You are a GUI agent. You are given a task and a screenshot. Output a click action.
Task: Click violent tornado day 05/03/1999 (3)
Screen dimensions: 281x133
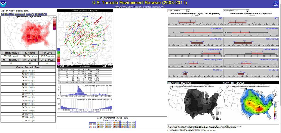[x=28, y=110]
